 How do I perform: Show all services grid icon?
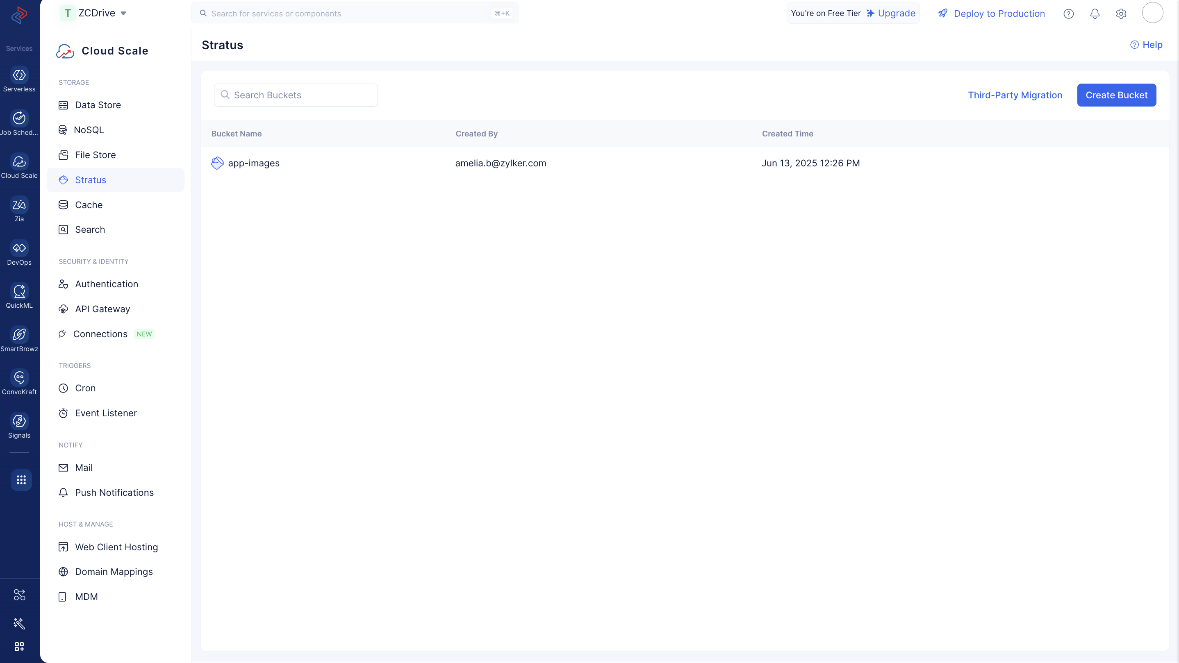21,480
